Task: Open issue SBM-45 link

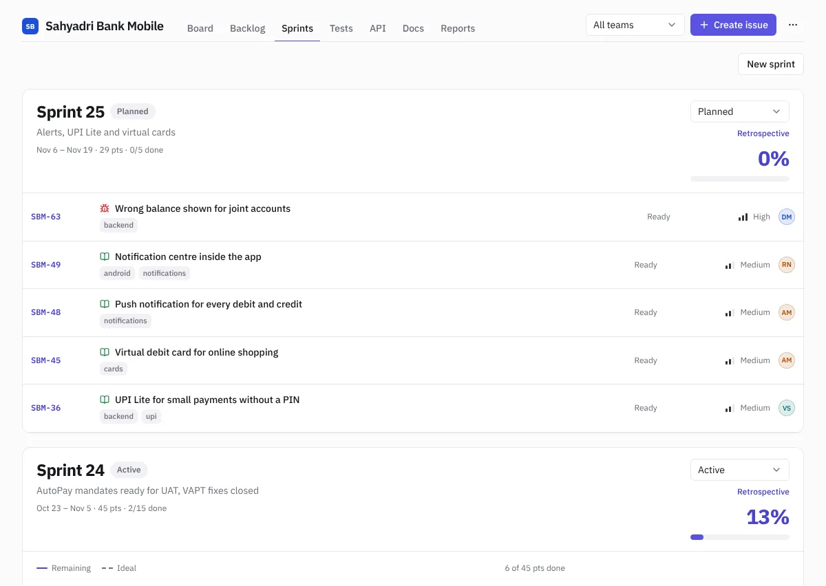Action: point(46,360)
